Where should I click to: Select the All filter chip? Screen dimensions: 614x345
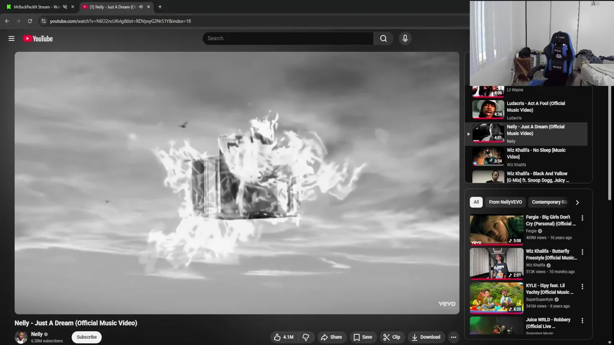point(476,202)
